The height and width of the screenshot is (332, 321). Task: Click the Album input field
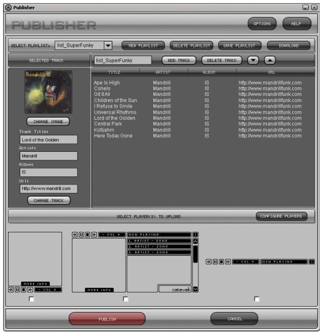(48, 172)
